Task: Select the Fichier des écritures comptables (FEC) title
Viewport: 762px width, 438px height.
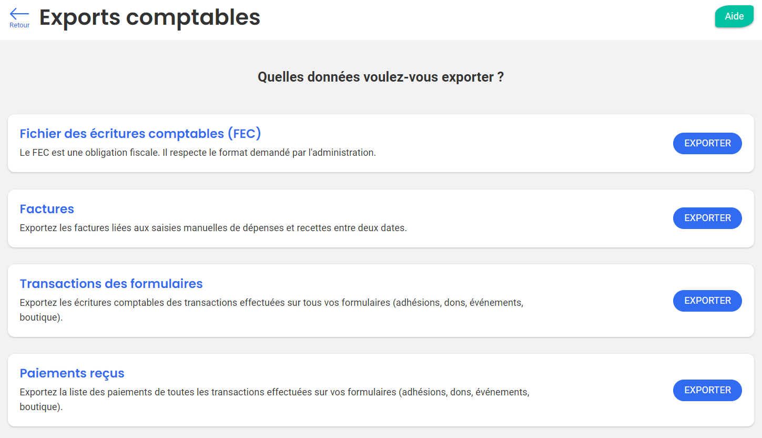Action: click(x=140, y=134)
